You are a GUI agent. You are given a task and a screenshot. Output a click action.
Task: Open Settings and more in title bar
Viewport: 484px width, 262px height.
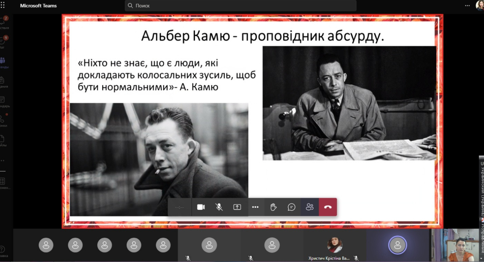tap(467, 6)
